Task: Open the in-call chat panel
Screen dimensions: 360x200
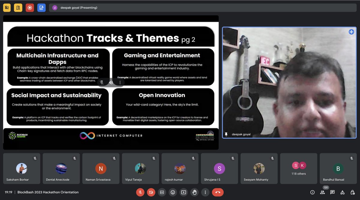Action: [332, 192]
